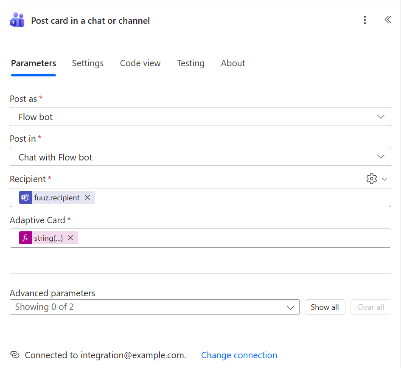Viewport: 401px width, 368px height.
Task: Select the string(...) expression label
Action: [48, 238]
